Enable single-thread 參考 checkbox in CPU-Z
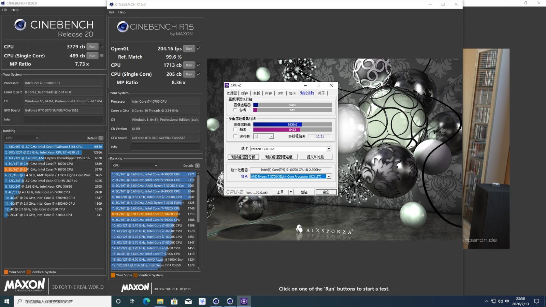Screen dimensions: 546x307 click(x=235, y=110)
